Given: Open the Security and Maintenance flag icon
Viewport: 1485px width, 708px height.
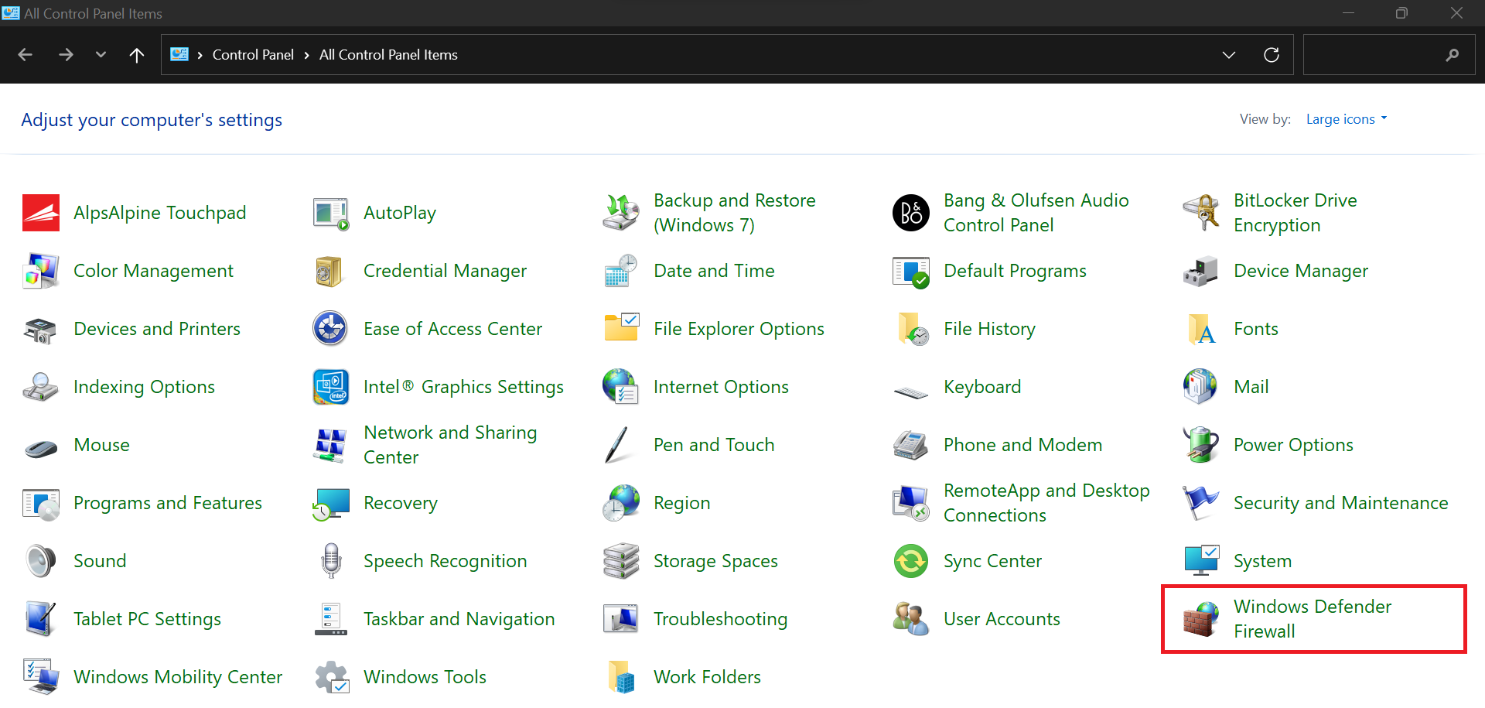Looking at the screenshot, I should point(1200,503).
